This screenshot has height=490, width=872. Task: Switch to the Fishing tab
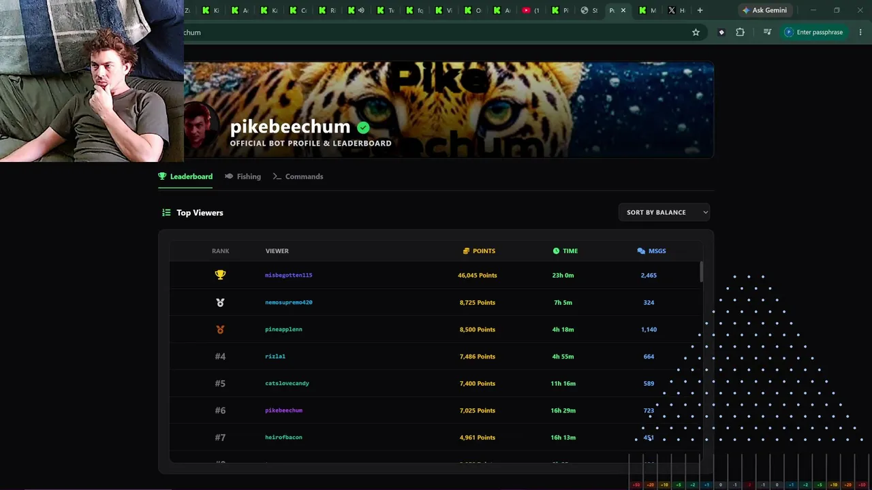pos(243,176)
